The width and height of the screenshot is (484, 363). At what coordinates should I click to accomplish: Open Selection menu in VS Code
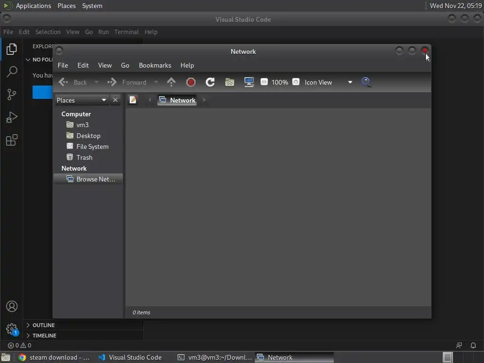pos(48,32)
